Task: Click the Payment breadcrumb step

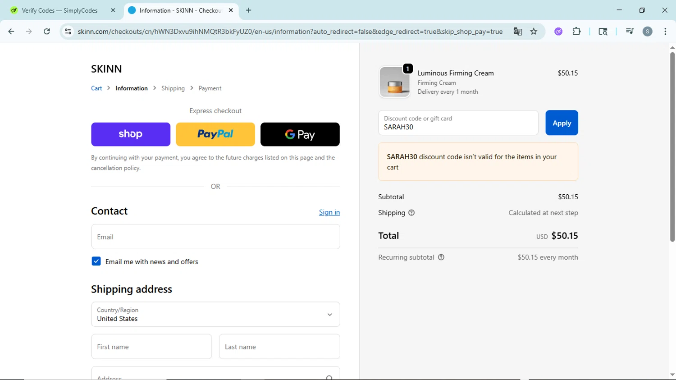Action: click(210, 88)
